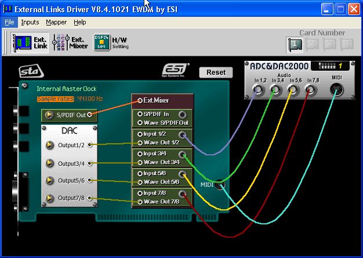Screen dimensions: 363x258
Task: Select the Input 5/6 connection point
Action: click(x=140, y=173)
